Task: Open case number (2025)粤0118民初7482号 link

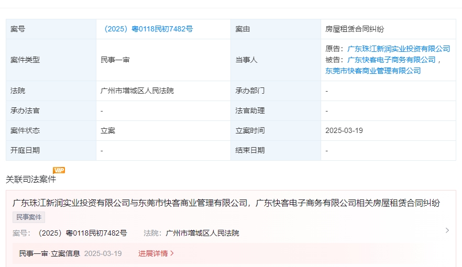Action: [x=148, y=29]
